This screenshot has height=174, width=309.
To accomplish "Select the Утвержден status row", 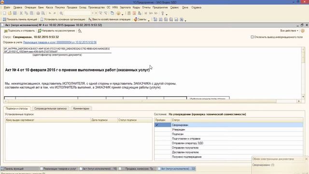I will point(229,130).
